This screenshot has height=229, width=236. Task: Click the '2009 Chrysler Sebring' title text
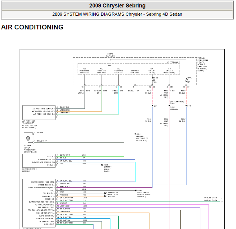(117, 6)
